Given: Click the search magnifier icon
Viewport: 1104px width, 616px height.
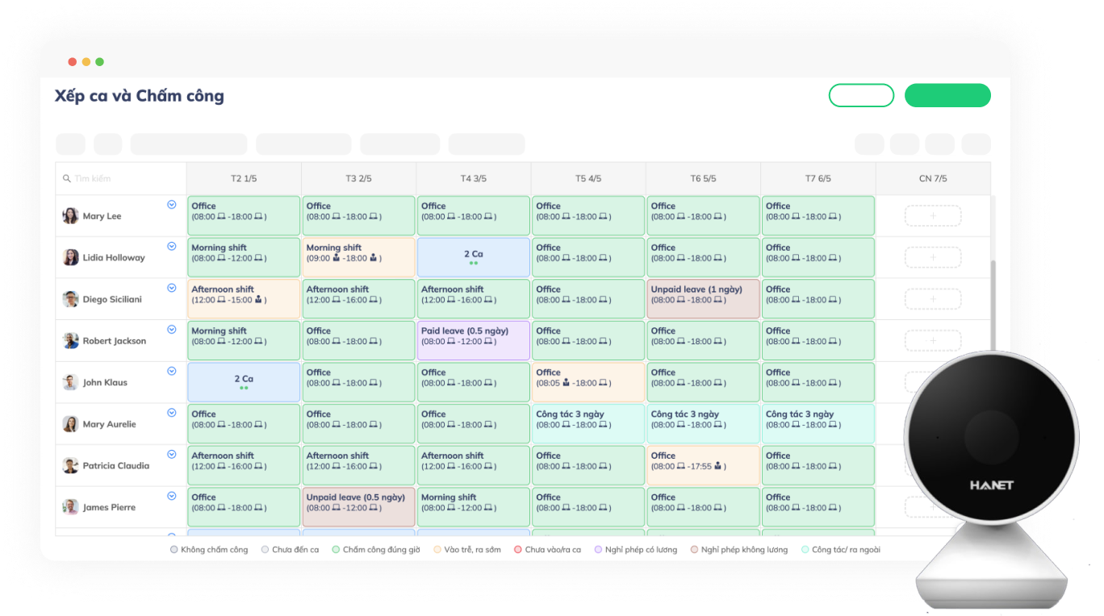Looking at the screenshot, I should (67, 179).
